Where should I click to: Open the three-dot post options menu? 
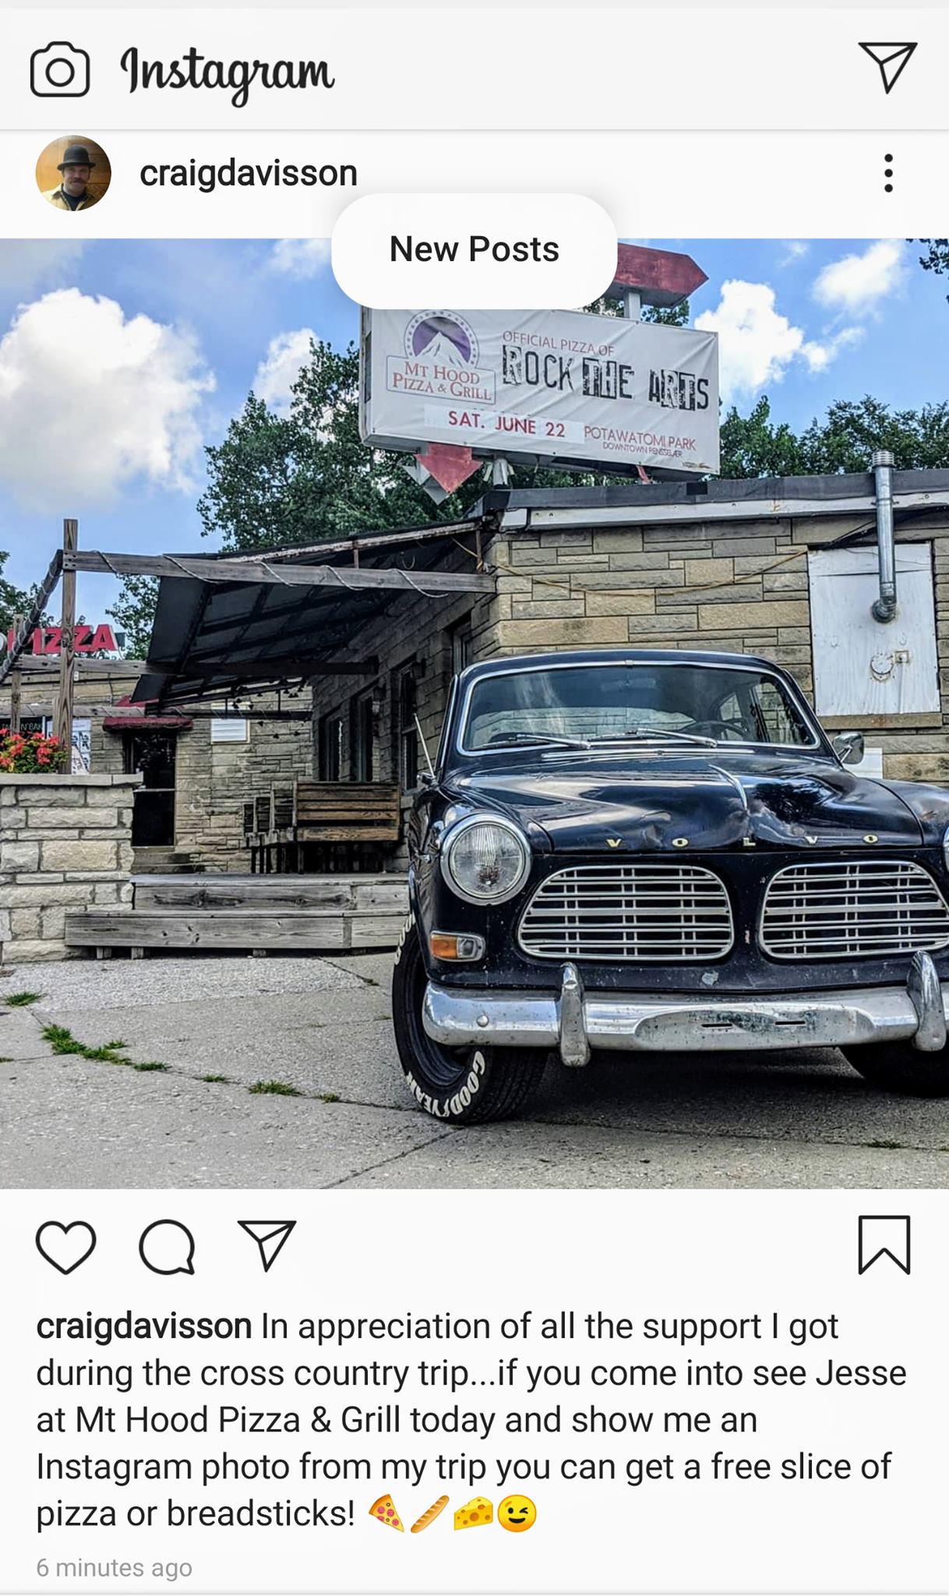[887, 173]
